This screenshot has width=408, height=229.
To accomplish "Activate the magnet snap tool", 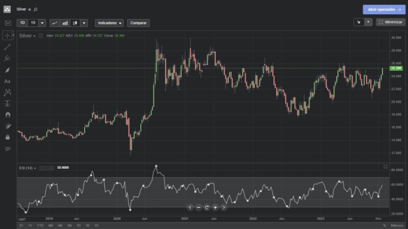I will click(x=8, y=115).
